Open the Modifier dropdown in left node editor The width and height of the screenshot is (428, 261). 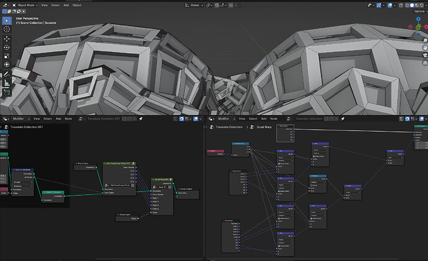(20, 119)
